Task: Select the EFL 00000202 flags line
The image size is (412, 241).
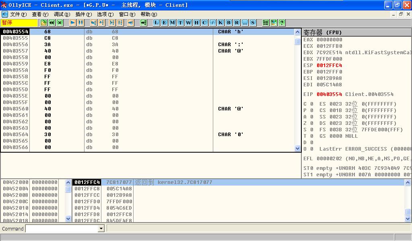Action: pyautogui.click(x=357, y=159)
